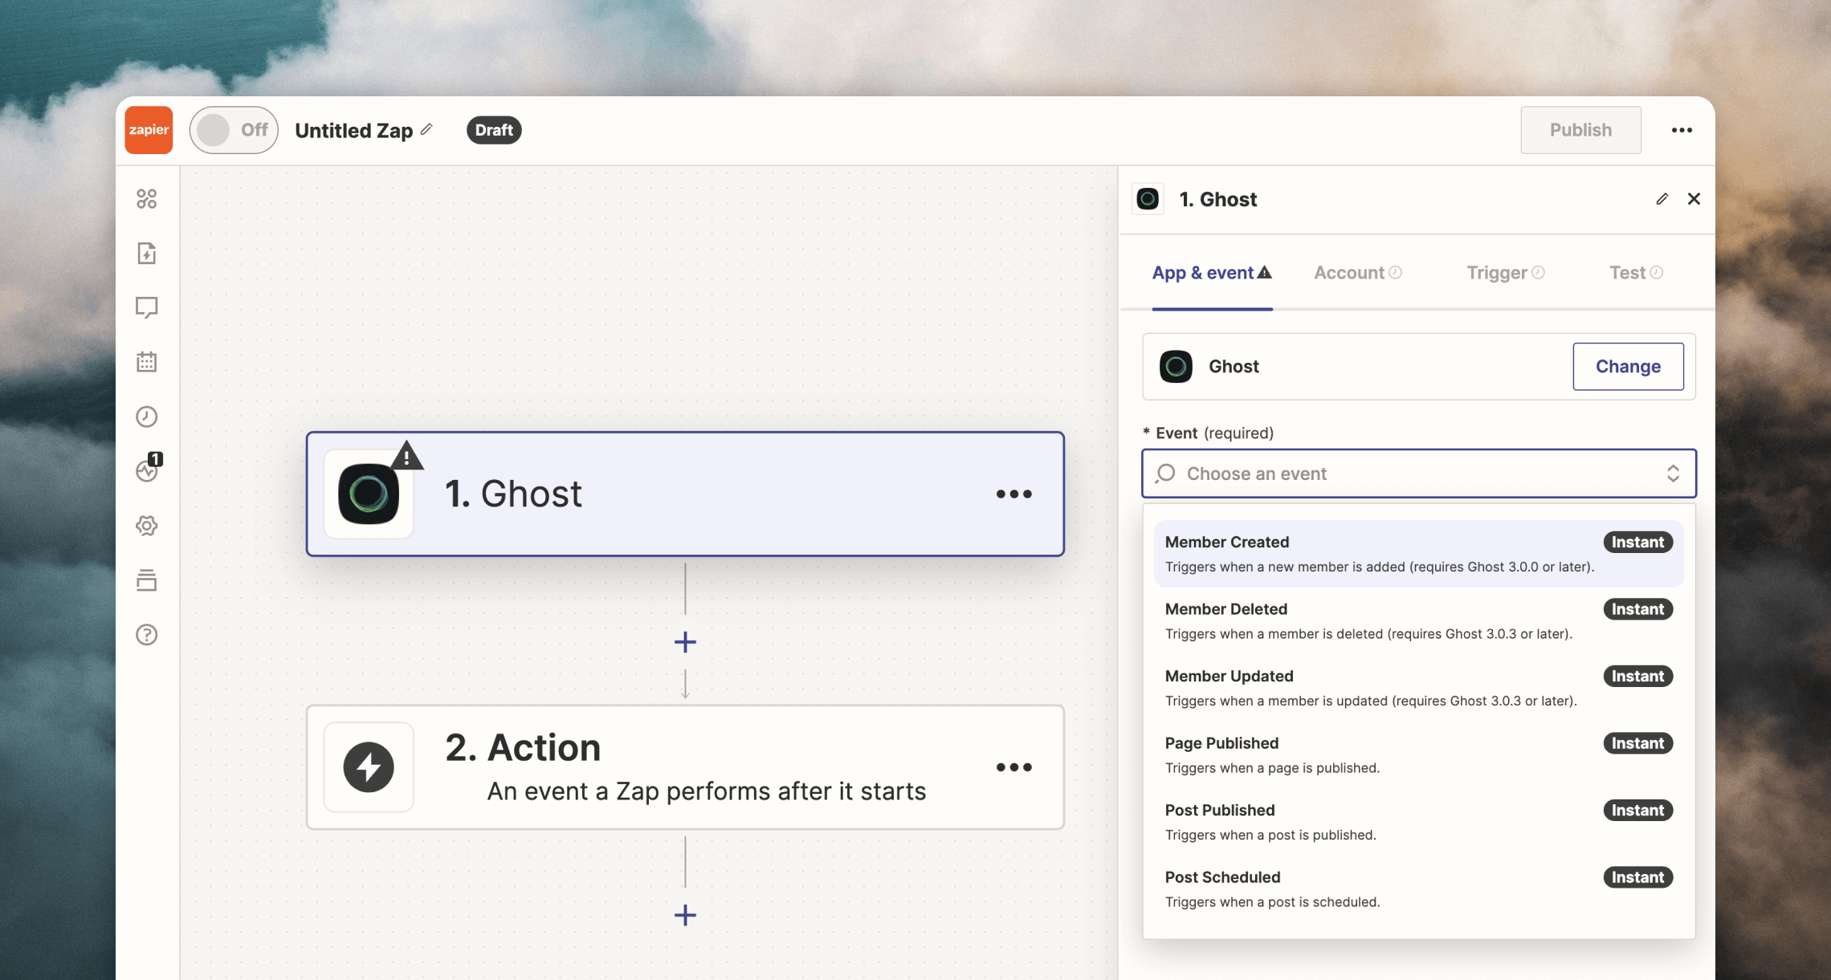Image resolution: width=1831 pixels, height=980 pixels.
Task: Click the Instant badge on Member Created
Action: tap(1638, 543)
